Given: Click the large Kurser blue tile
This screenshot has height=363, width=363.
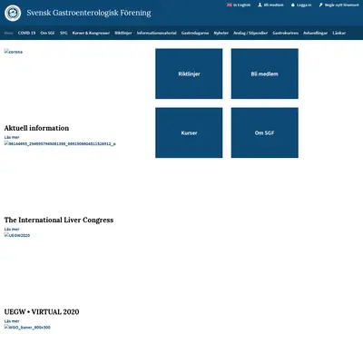Looking at the screenshot, I should click(189, 132).
